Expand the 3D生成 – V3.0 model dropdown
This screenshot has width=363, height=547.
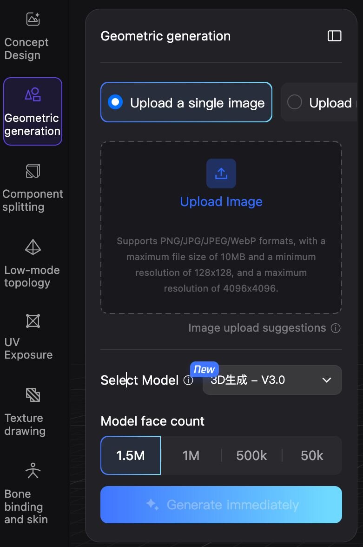(x=272, y=380)
